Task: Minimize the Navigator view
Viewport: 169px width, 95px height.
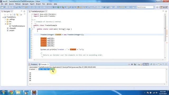Action: click(x=21, y=11)
